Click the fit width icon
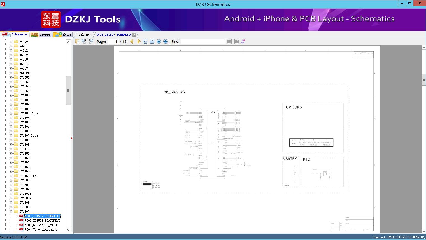This screenshot has width=426, height=240. [x=145, y=41]
